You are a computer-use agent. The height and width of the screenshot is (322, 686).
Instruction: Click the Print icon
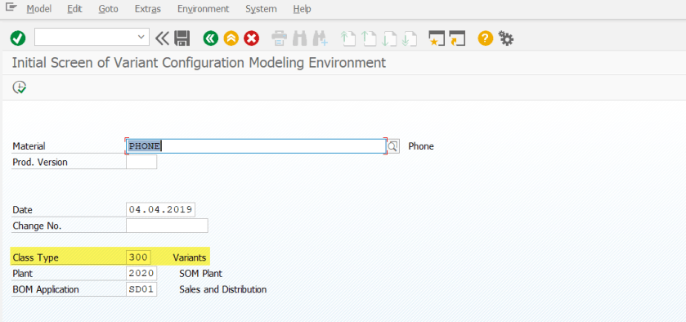pyautogui.click(x=279, y=38)
